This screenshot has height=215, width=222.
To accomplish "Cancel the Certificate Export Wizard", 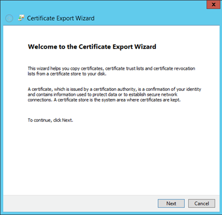I will tap(201, 204).
